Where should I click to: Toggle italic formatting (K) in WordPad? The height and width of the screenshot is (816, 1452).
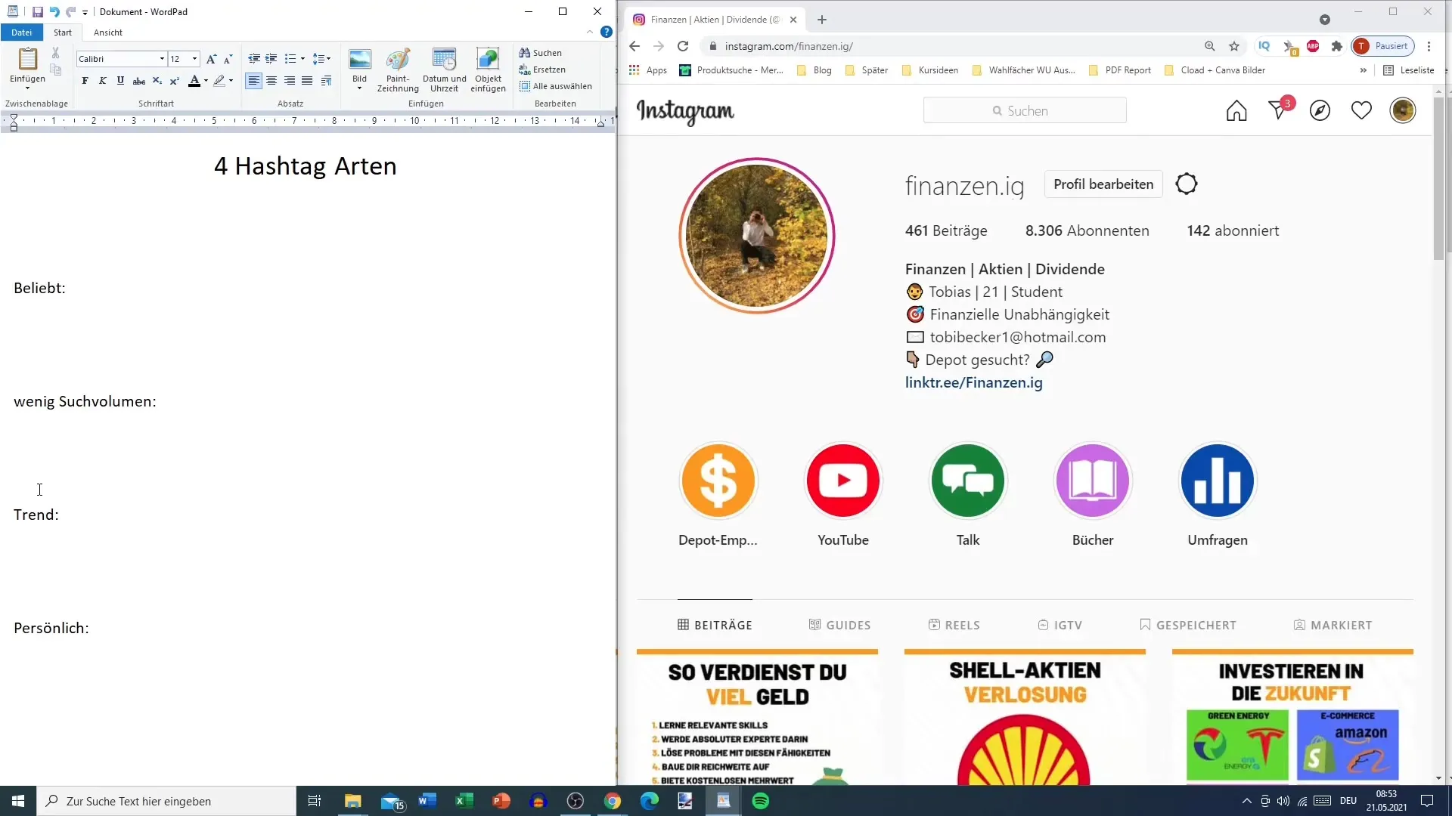[x=103, y=81]
